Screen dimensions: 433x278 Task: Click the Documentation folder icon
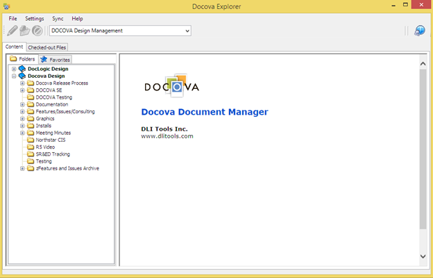click(31, 104)
